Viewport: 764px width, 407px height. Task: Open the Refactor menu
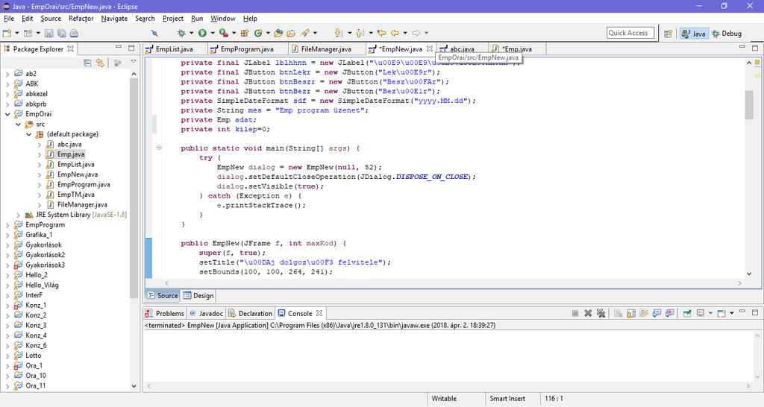81,19
